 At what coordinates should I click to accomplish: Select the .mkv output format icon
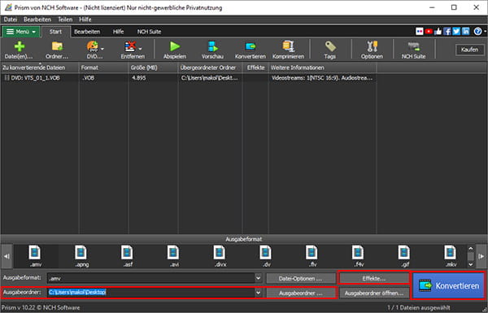(450, 256)
